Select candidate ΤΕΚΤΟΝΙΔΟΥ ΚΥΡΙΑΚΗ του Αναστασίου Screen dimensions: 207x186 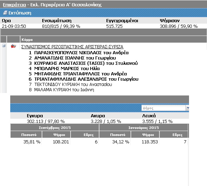pyautogui.click(x=73, y=84)
